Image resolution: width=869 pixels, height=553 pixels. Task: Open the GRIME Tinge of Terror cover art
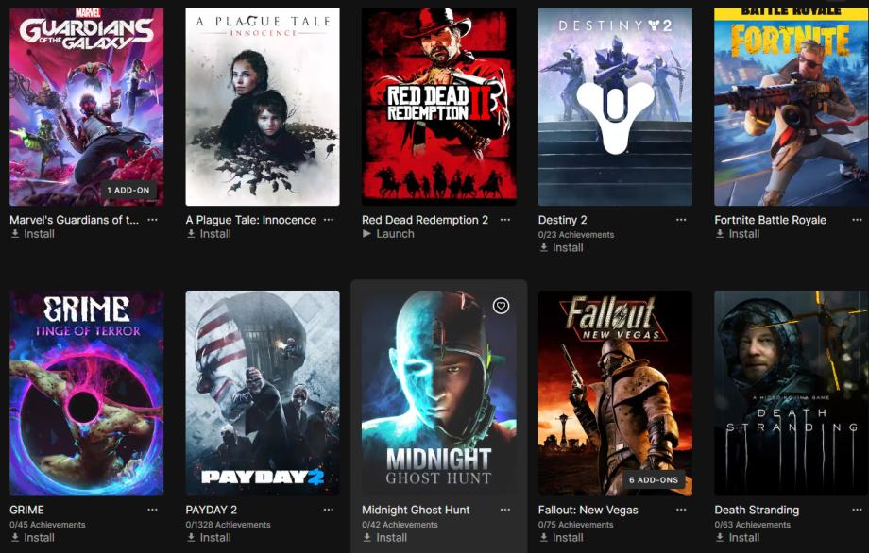tap(87, 393)
